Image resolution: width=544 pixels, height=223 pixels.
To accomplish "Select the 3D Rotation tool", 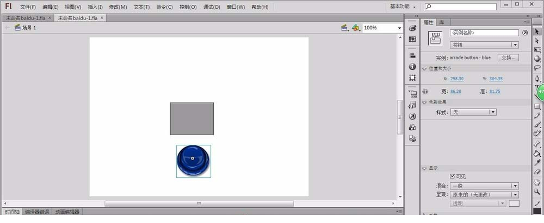I will coord(537,59).
